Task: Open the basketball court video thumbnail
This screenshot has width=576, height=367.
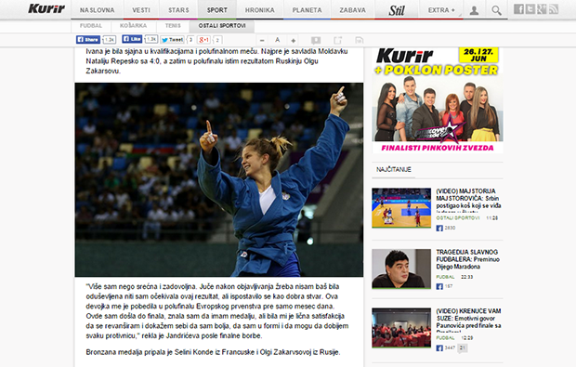Action: click(401, 207)
